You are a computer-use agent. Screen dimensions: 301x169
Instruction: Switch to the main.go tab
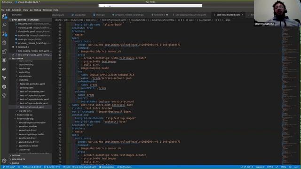pyautogui.click(x=99, y=15)
